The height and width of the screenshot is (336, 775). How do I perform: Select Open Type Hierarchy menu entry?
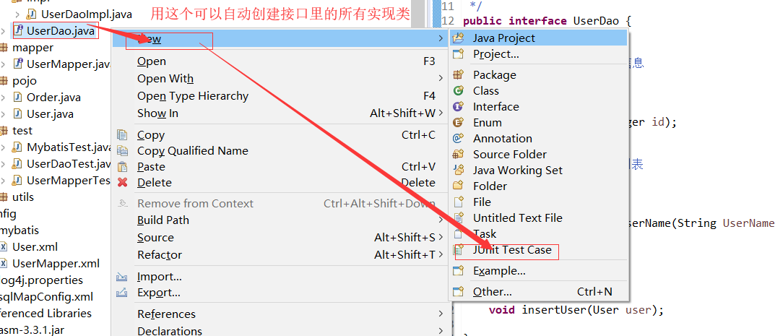click(192, 96)
